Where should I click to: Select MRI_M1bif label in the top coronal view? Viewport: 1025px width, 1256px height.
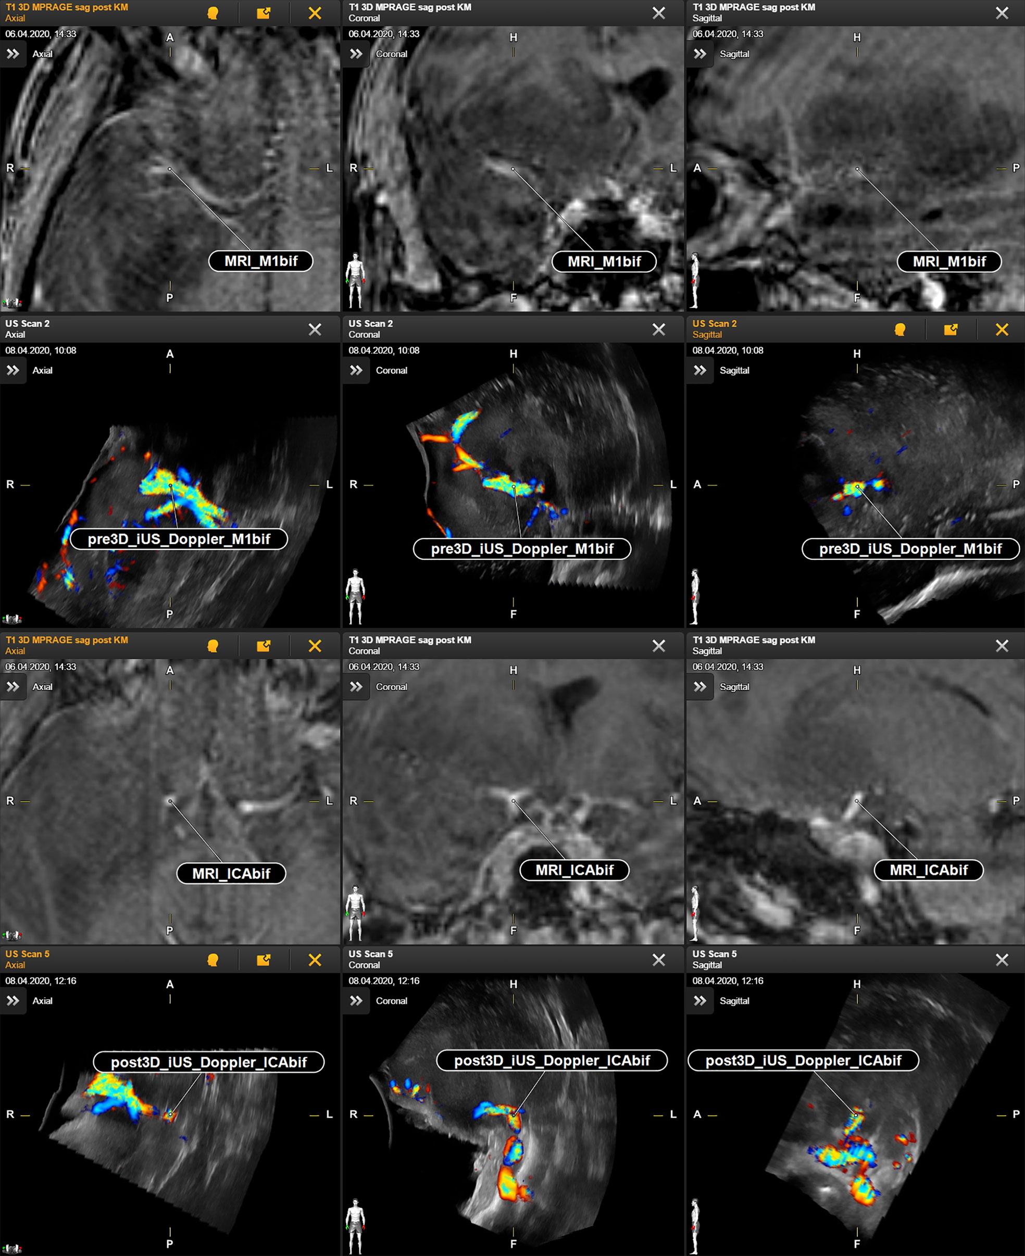coord(604,261)
